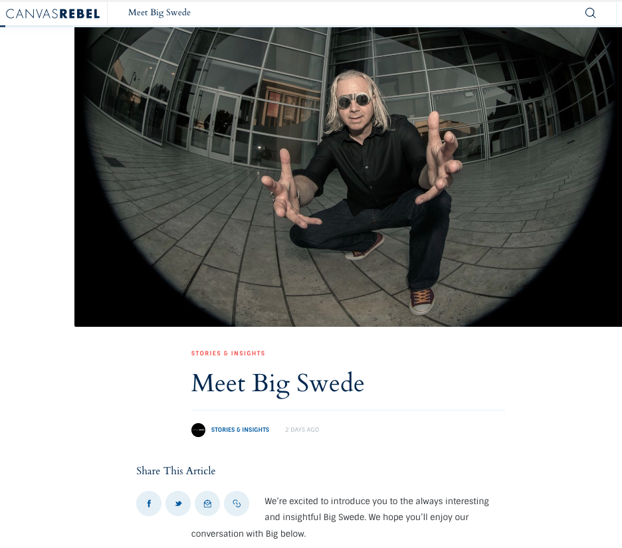This screenshot has height=548, width=622.
Task: Share the article via email icon
Action: (207, 503)
